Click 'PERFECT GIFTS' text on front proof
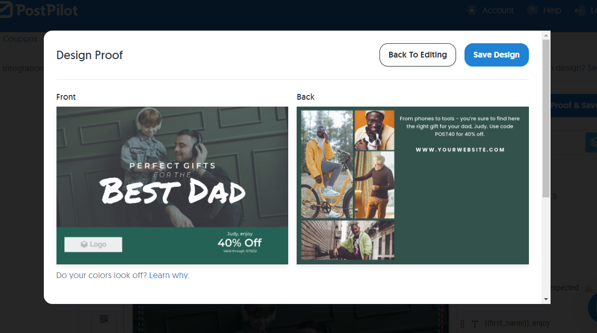This screenshot has width=597, height=333. coord(173,166)
